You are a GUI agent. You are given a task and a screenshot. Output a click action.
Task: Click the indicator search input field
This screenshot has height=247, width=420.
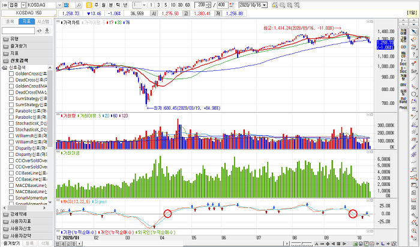(x=18, y=31)
